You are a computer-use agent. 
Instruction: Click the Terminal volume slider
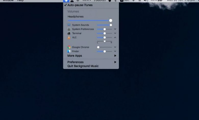point(104,33)
